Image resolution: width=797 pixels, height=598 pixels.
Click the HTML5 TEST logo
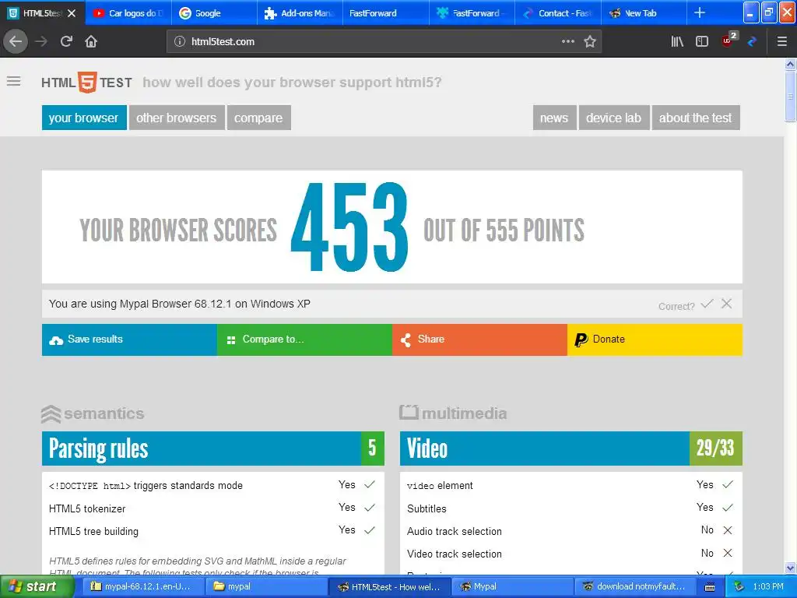tap(87, 83)
